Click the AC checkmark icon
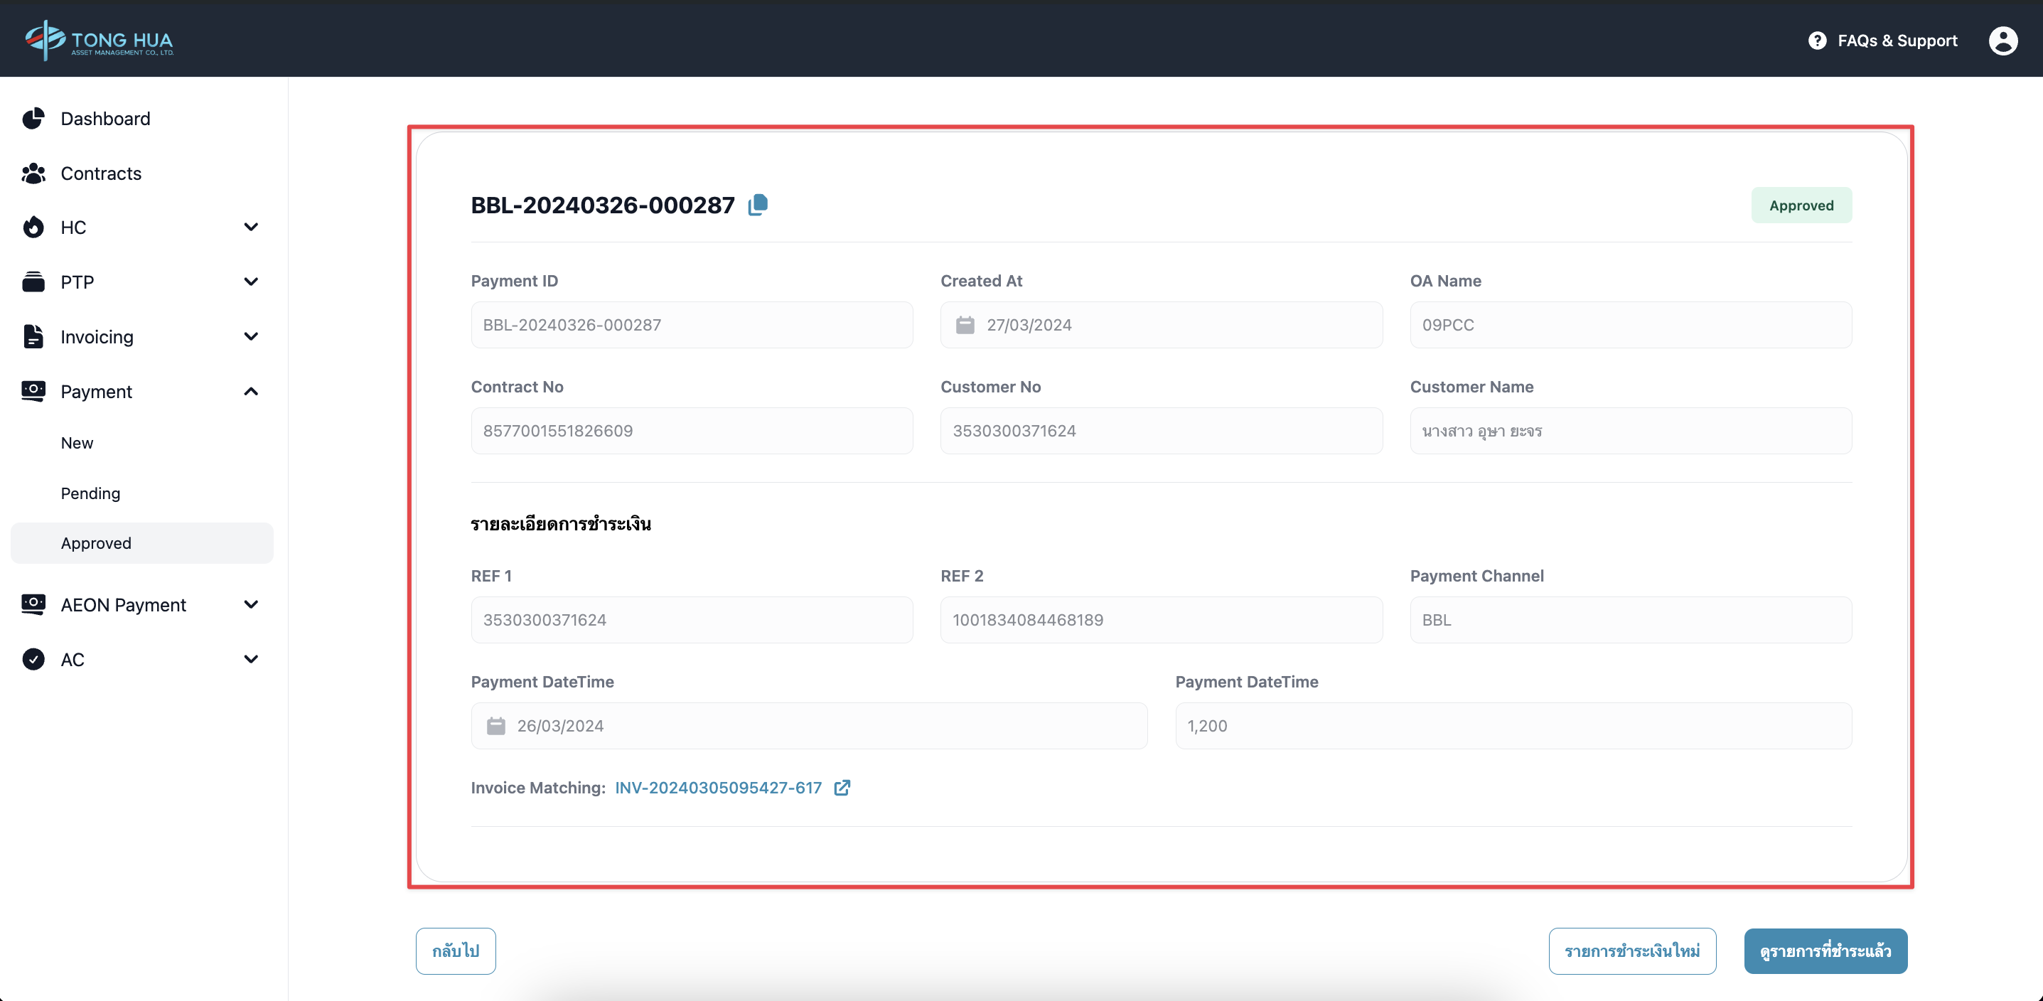The height and width of the screenshot is (1001, 2043). coord(33,659)
